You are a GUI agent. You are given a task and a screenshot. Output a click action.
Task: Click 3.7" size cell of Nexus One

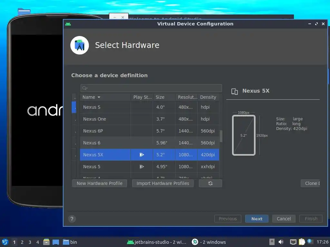pyautogui.click(x=164, y=119)
